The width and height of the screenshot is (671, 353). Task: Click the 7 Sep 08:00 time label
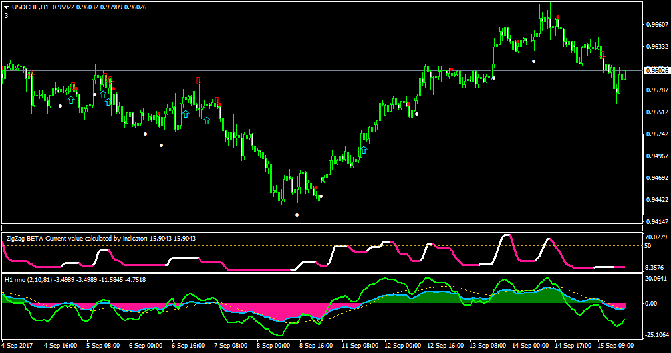pos(231,345)
